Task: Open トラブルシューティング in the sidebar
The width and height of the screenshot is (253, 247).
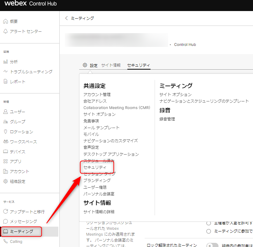Action: pyautogui.click(x=31, y=72)
